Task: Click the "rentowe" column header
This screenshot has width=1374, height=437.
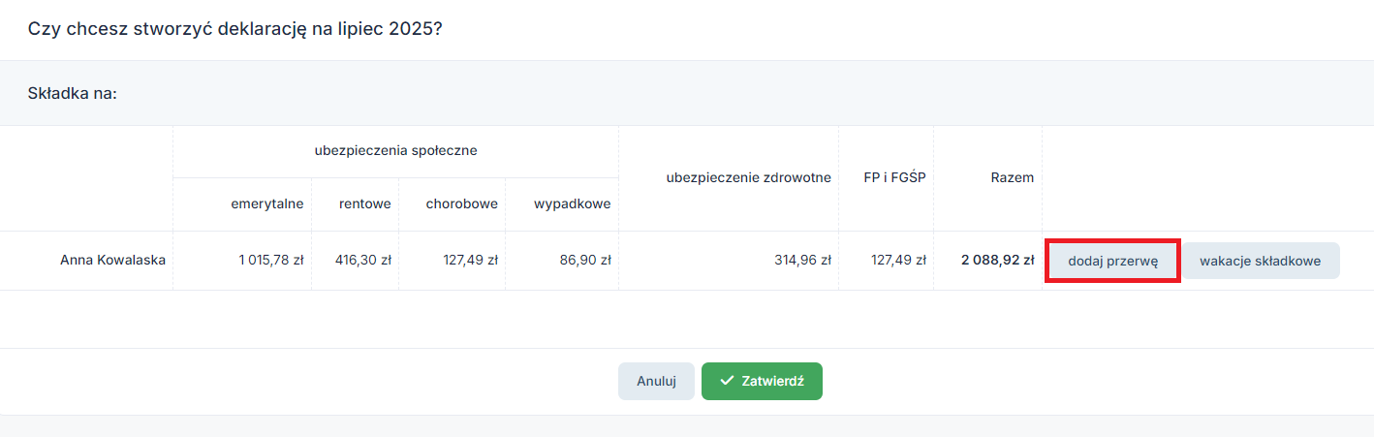Action: [364, 203]
